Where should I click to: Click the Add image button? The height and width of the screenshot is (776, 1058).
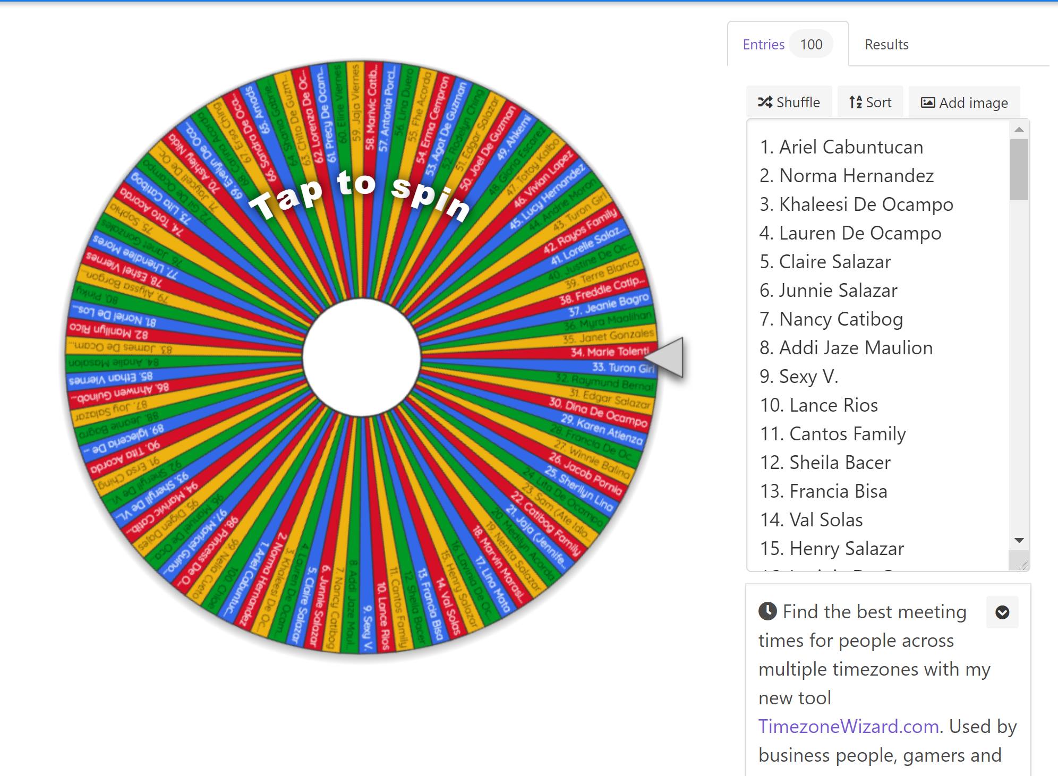964,102
